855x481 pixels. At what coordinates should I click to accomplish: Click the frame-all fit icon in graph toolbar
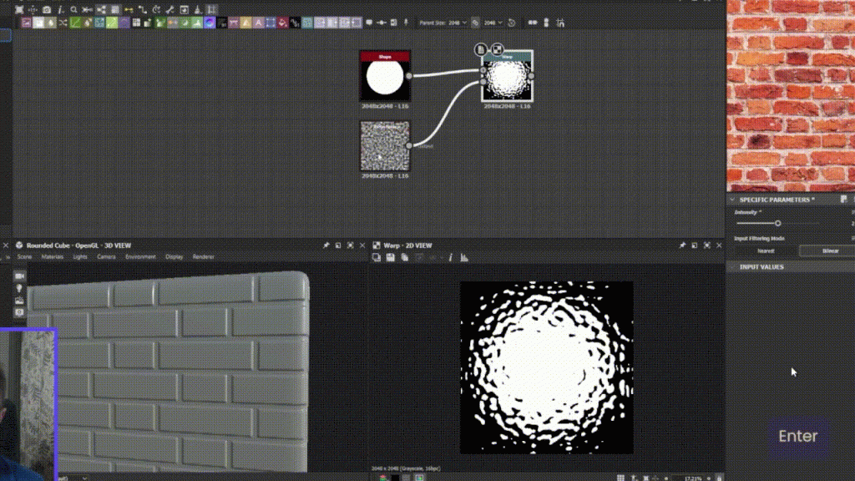[x=19, y=10]
